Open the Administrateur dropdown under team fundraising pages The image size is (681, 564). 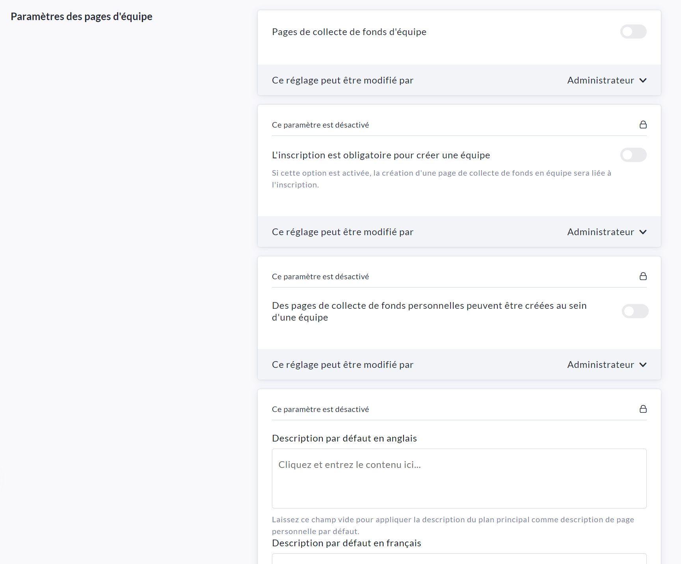tap(607, 80)
